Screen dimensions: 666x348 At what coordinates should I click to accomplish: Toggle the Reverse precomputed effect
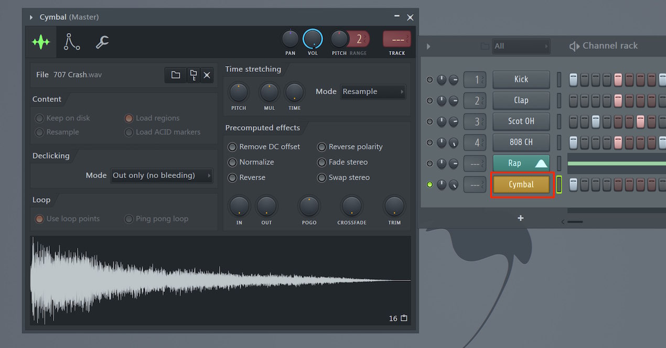click(232, 178)
